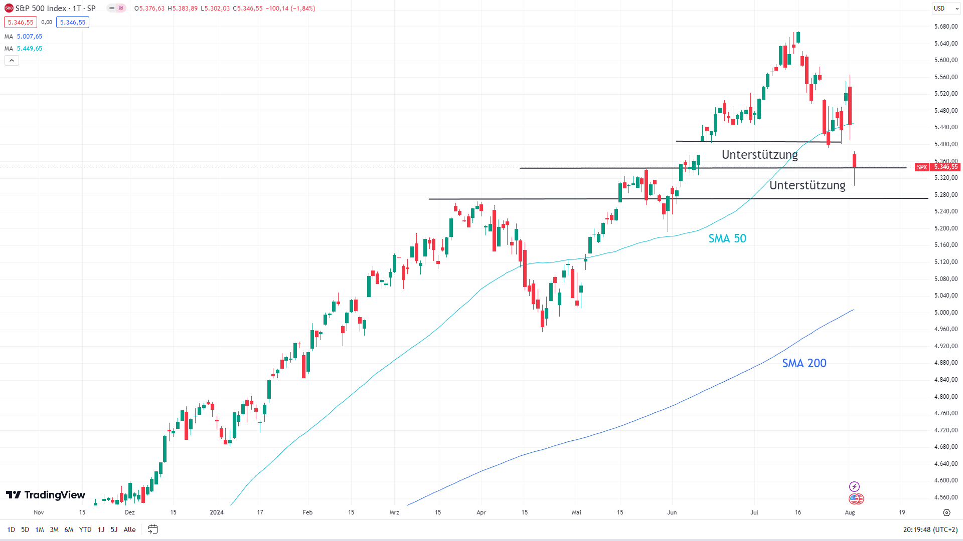
Task: Select the MA 5.449,65 indicator legend
Action: pyautogui.click(x=24, y=49)
